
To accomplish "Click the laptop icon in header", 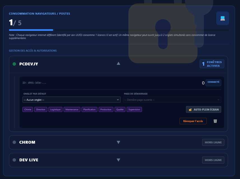I will pyautogui.click(x=223, y=18).
